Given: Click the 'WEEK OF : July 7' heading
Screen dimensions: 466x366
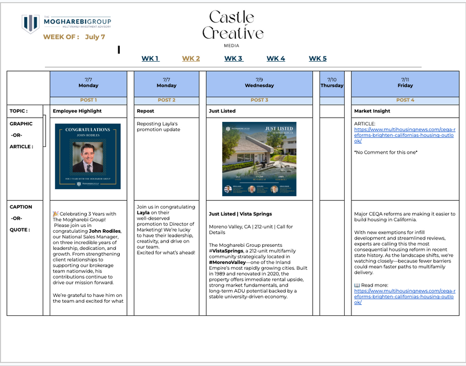Looking at the screenshot, I should coord(74,37).
